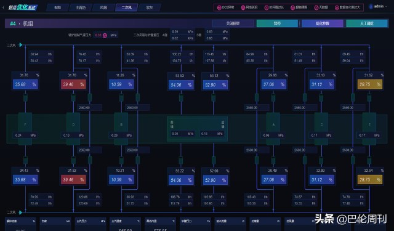Click the alarm icon left of 数据变化 label
The height and width of the screenshot is (231, 394).
point(337,7)
